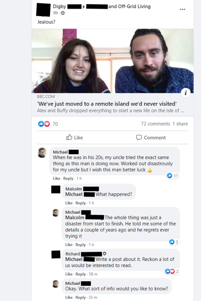Open the 72 comments list
The image size is (201, 301).
click(156, 124)
